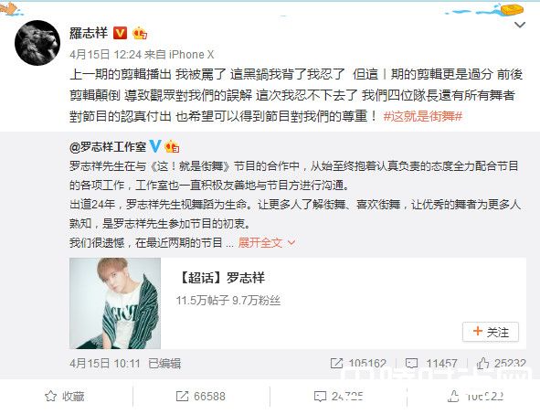This screenshot has height=414, width=540.
Task: Expand full text with 展开全文
Action: click(267, 243)
